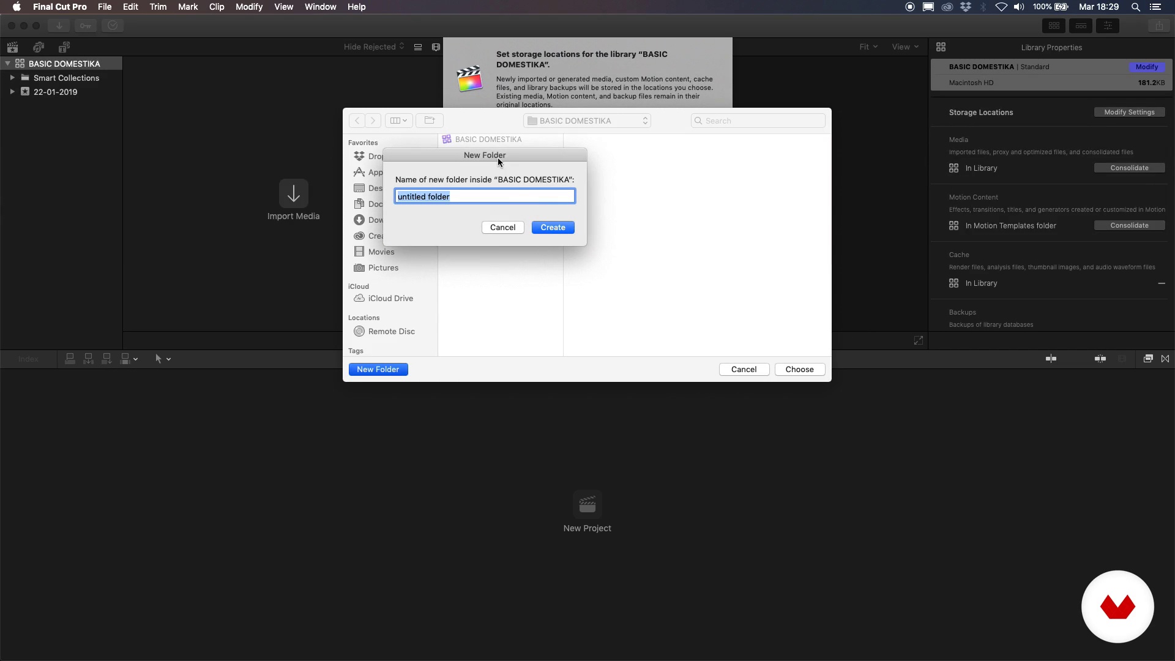Open column view options dropdown
Viewport: 1175px width, 661px height.
click(x=398, y=121)
